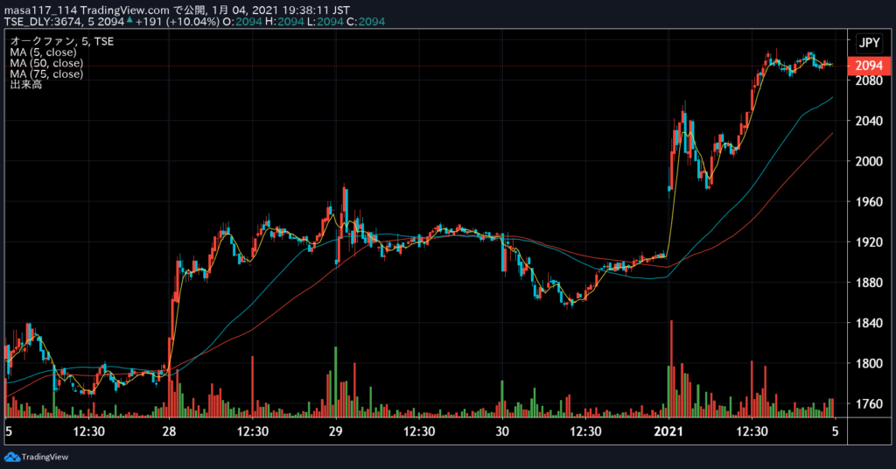Click the TradingView logo at bottom left
Viewport: 896px width, 469px height.
pyautogui.click(x=36, y=457)
